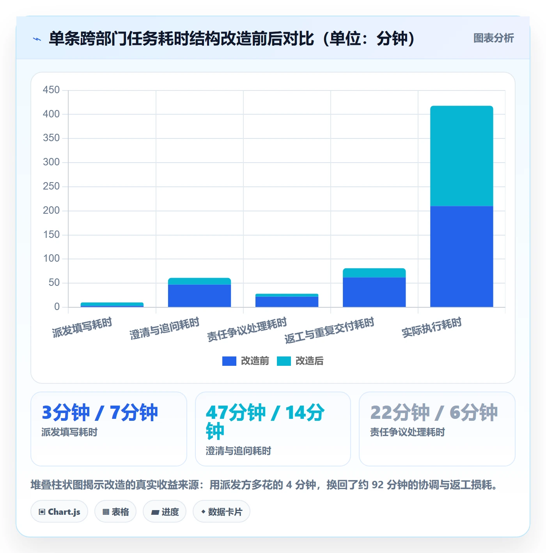Select the 3分钟 / 7分钟 stat value
The width and height of the screenshot is (546, 553).
point(100,413)
